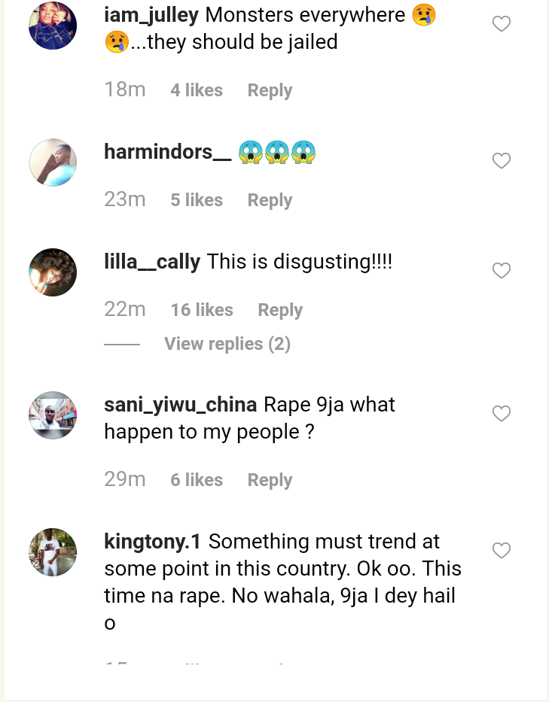
Task: Heart sani_yiwu_china's comment
Action: pos(501,413)
